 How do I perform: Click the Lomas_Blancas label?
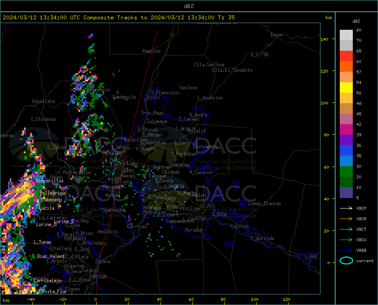tap(265, 203)
